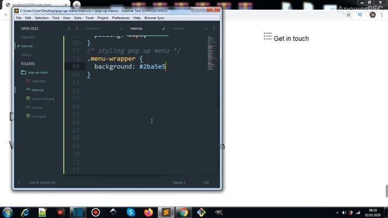Click the IQ extension icon in Chrome
This screenshot has height=218, width=388.
(x=360, y=15)
